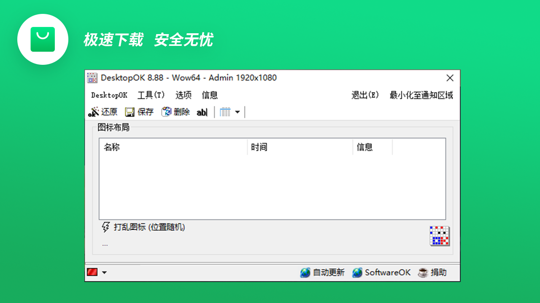The image size is (540, 303).
Task: Click the coffee cup donate icon
Action: coord(423,273)
